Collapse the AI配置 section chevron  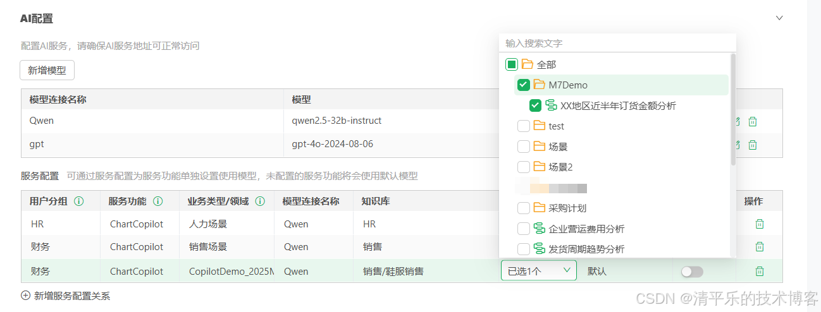pos(779,18)
